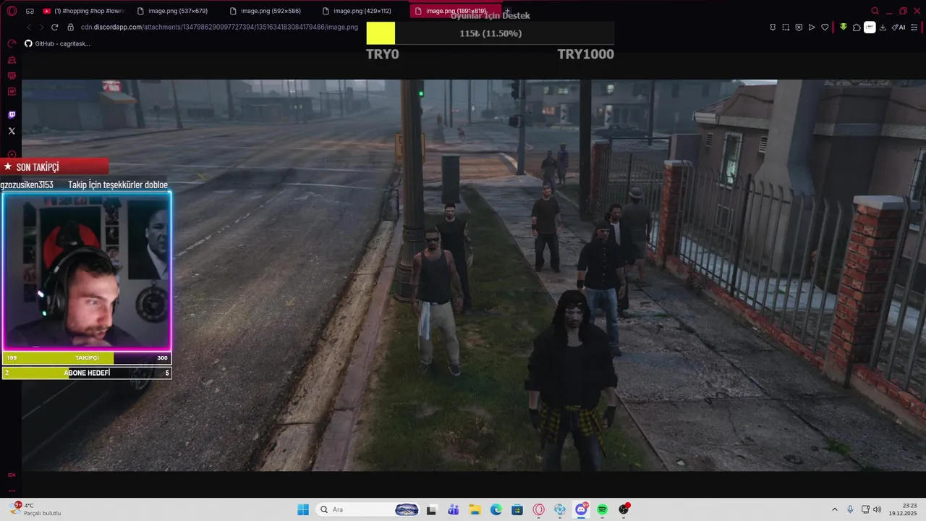
Task: Click the ABONE HEDEFİ progress bar
Action: click(x=87, y=373)
